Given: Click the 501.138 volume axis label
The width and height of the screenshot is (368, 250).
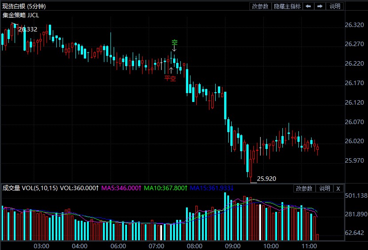Looking at the screenshot, I should (356, 195).
